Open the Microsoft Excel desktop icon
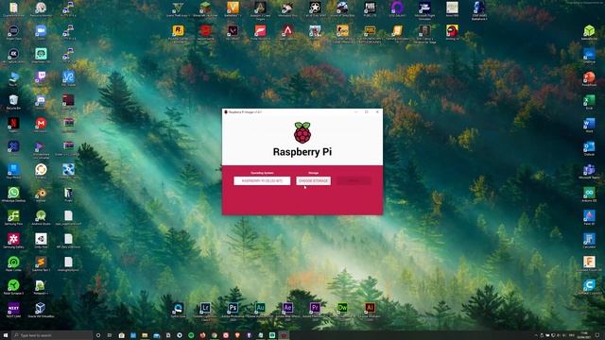This screenshot has height=340, width=605. 589,102
